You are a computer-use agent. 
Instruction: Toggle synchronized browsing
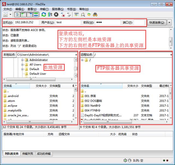coord(89,15)
